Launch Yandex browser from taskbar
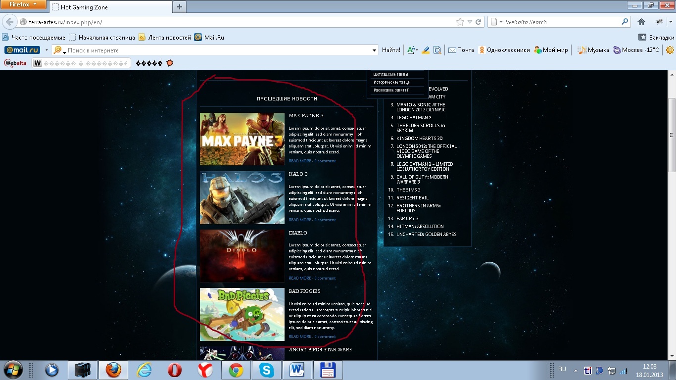 (205, 370)
